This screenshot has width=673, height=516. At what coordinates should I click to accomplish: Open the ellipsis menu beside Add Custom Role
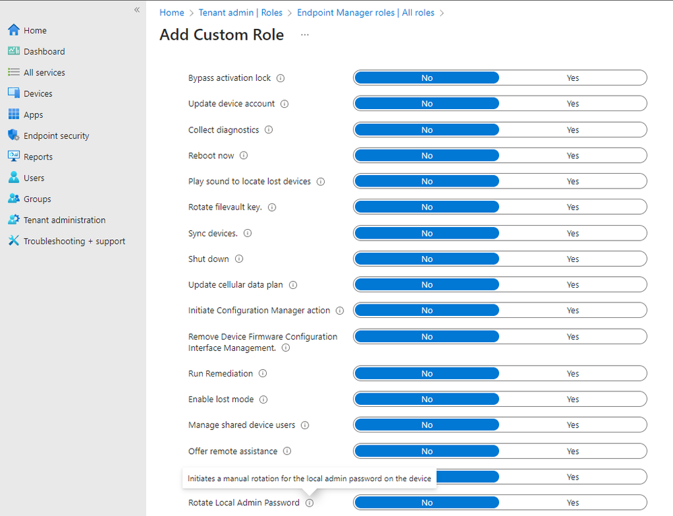pyautogui.click(x=305, y=35)
